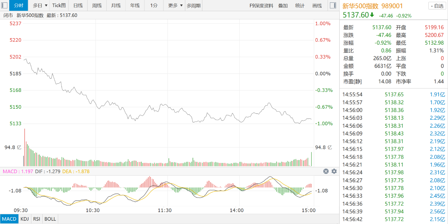The image size is (448, 224).
Task: Toggle the right sidebar panel icon
Action: [333, 5]
